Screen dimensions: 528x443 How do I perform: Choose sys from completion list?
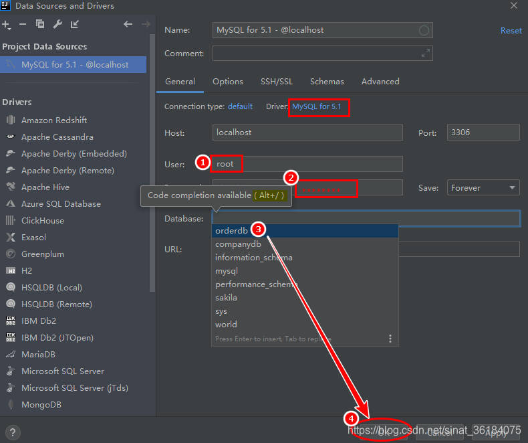(x=305, y=311)
